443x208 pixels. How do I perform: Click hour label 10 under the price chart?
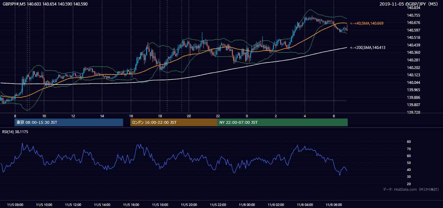(x=44, y=116)
